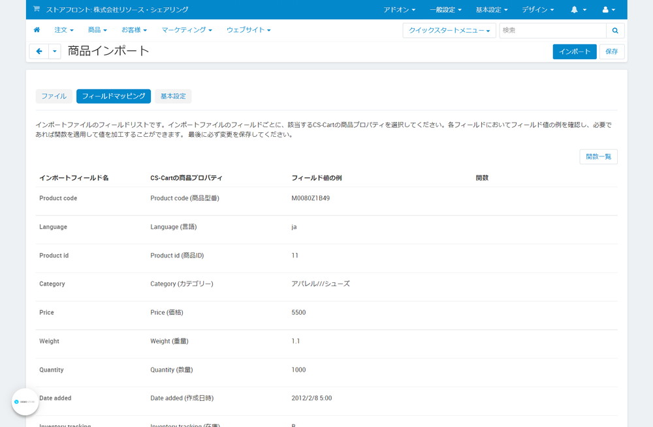
Task: Select the Language import field name
Action: click(53, 227)
